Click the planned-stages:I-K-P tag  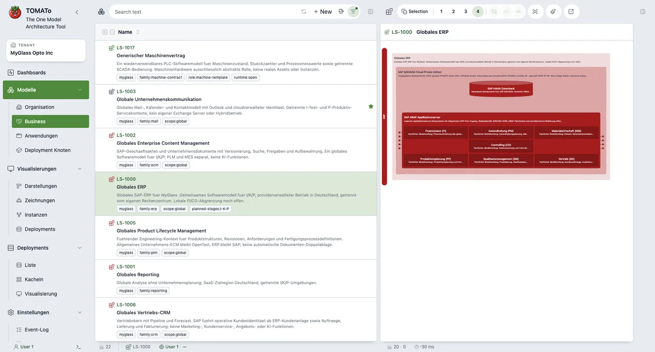[211, 209]
